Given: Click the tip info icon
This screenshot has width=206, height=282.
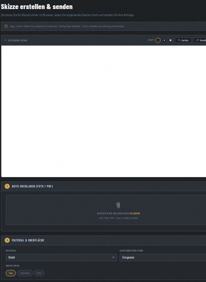Looking at the screenshot, I should (x=6, y=26).
